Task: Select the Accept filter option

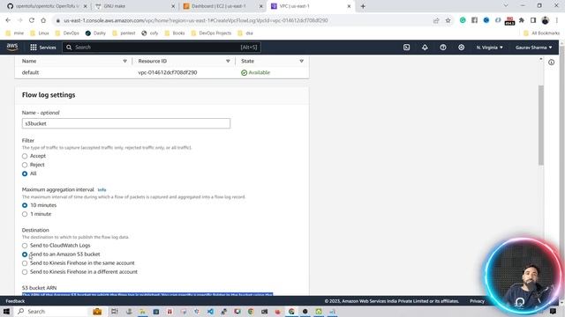Action: [x=25, y=156]
